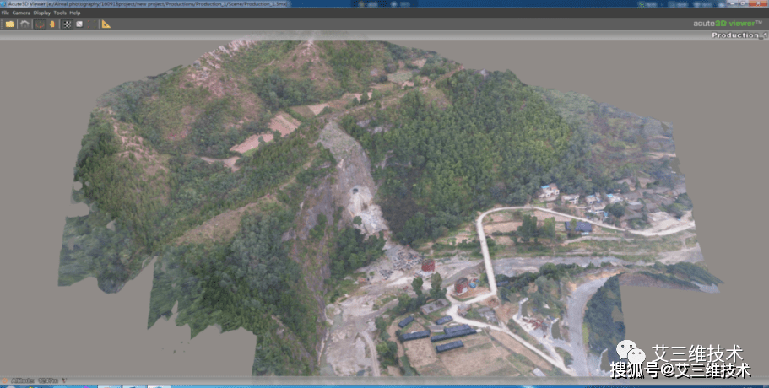Open the Help menu
769x388 pixels.
75,13
